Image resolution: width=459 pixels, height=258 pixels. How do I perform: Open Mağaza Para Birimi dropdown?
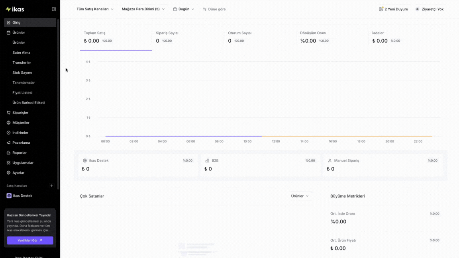[143, 9]
